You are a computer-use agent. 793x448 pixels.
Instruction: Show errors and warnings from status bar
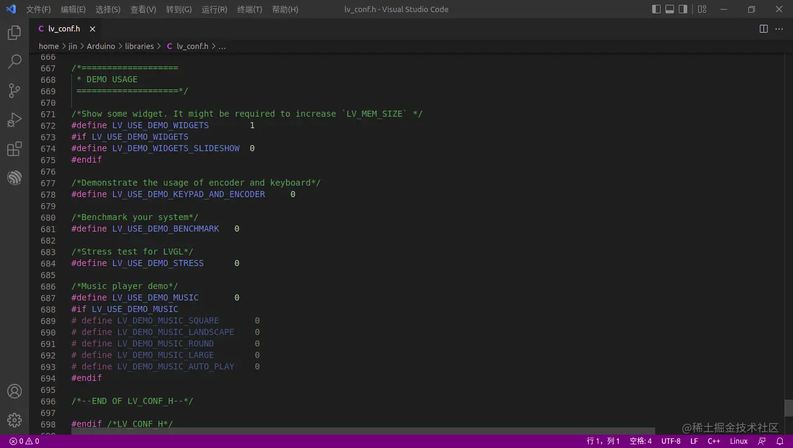coord(24,441)
